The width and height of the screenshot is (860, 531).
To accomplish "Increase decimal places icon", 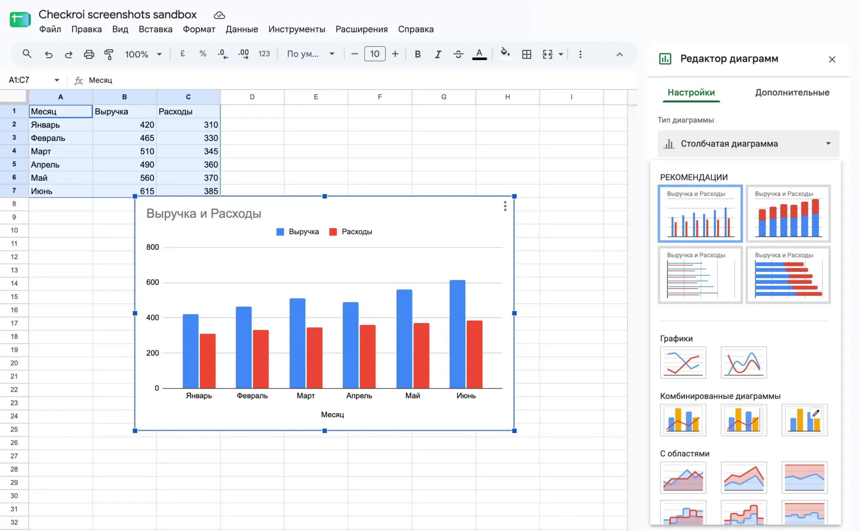I will point(243,54).
